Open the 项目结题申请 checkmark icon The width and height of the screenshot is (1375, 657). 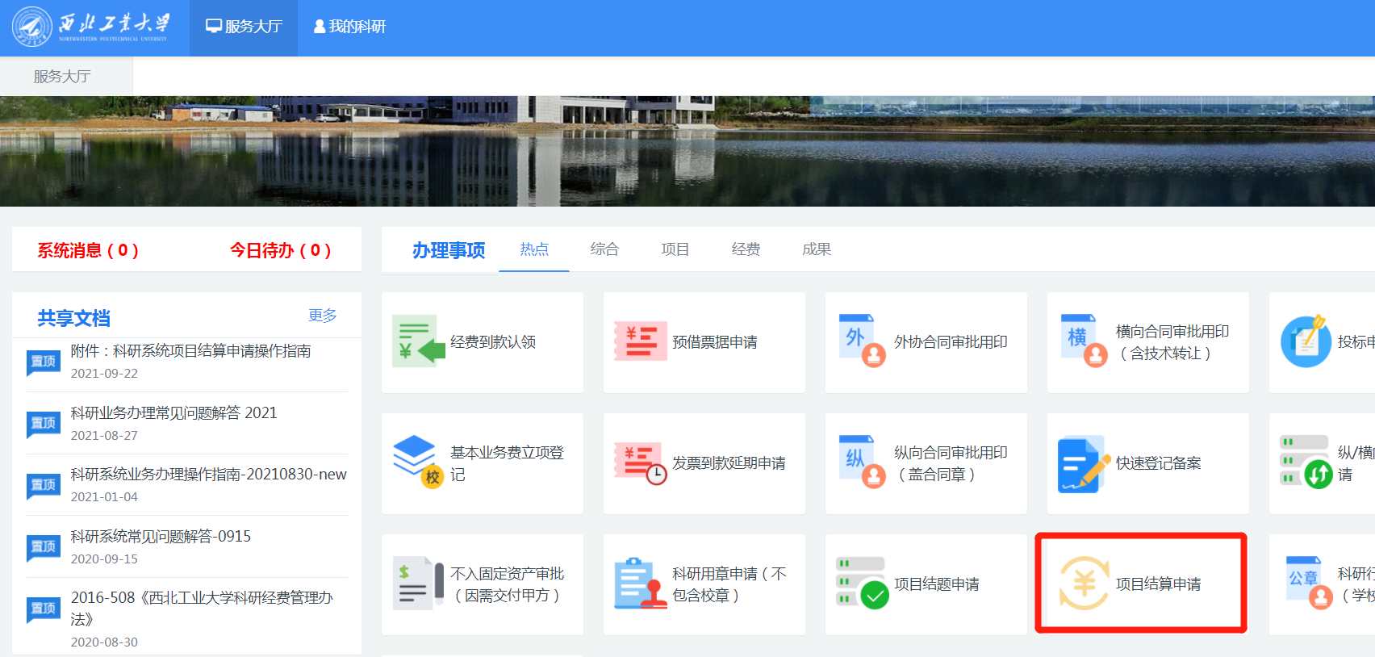[861, 584]
